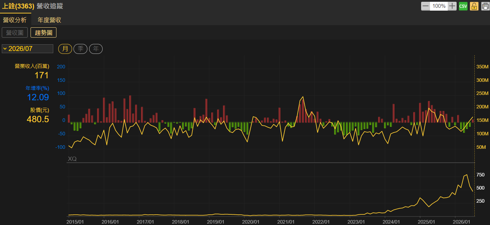490x225 pixels.
Task: Open the 2026/07 date dropdown
Action: point(27,49)
